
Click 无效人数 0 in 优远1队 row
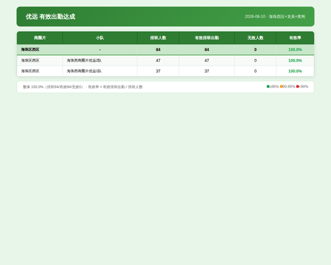click(256, 71)
